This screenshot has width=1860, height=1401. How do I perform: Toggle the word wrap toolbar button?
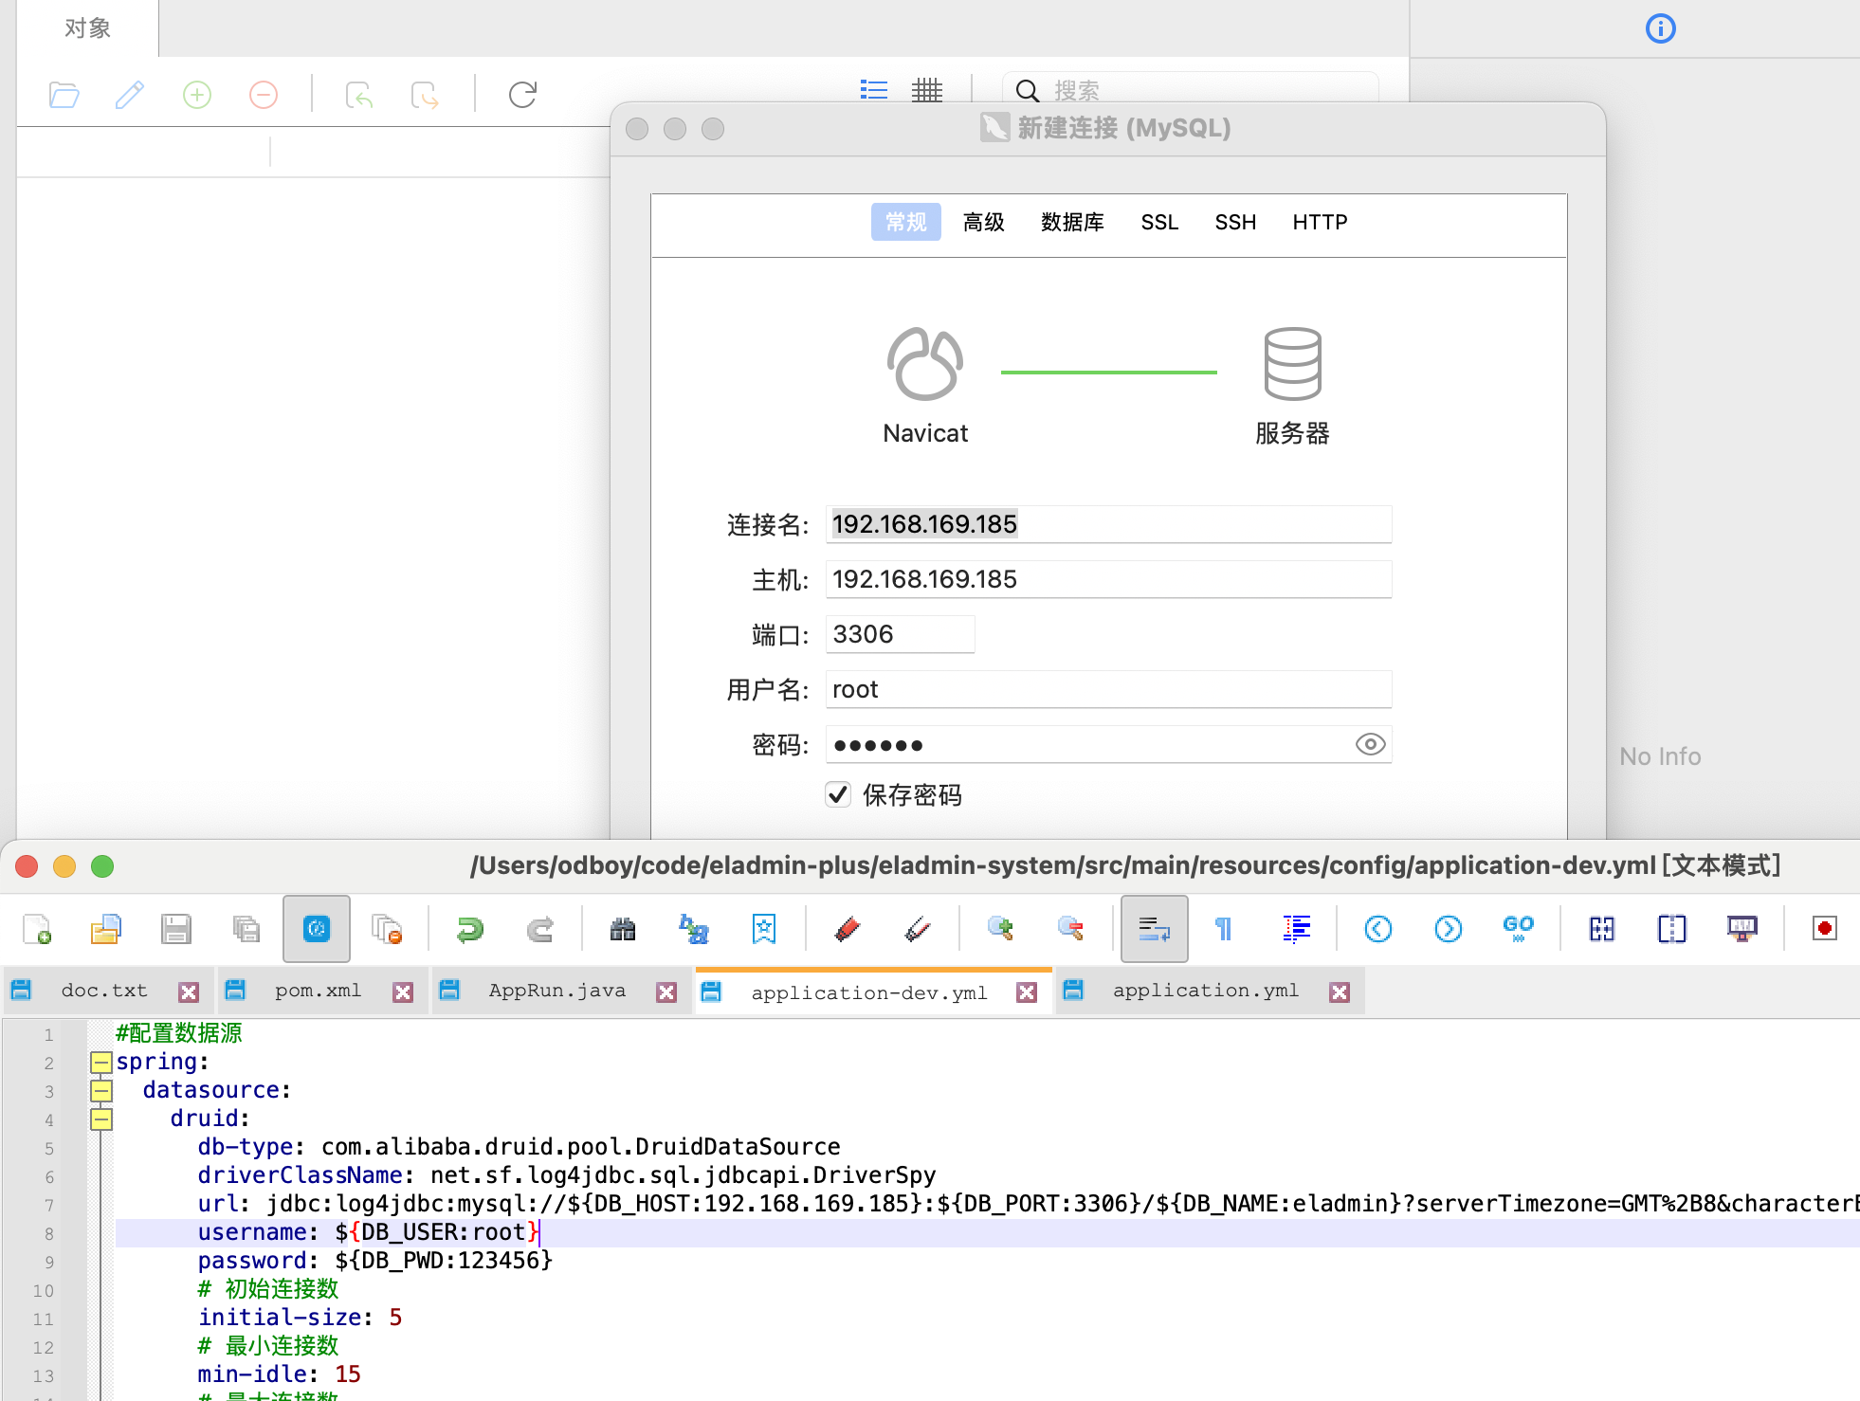click(1154, 929)
